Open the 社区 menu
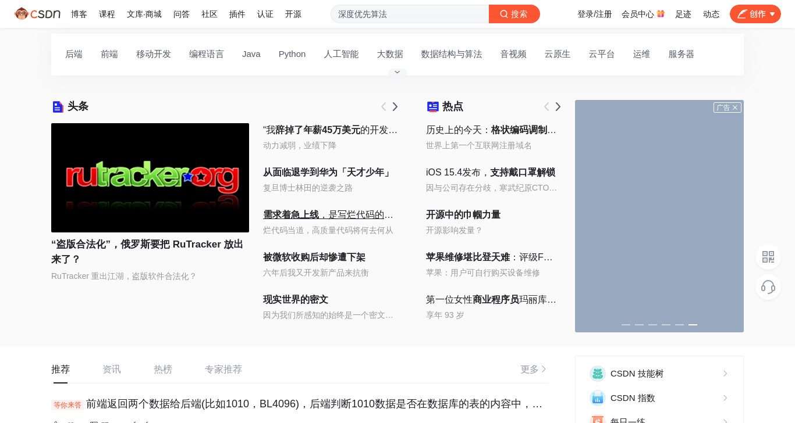Image resolution: width=795 pixels, height=423 pixels. pyautogui.click(x=210, y=14)
